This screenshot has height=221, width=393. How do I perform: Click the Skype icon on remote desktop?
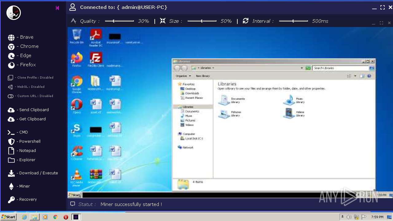pyautogui.click(x=77, y=130)
